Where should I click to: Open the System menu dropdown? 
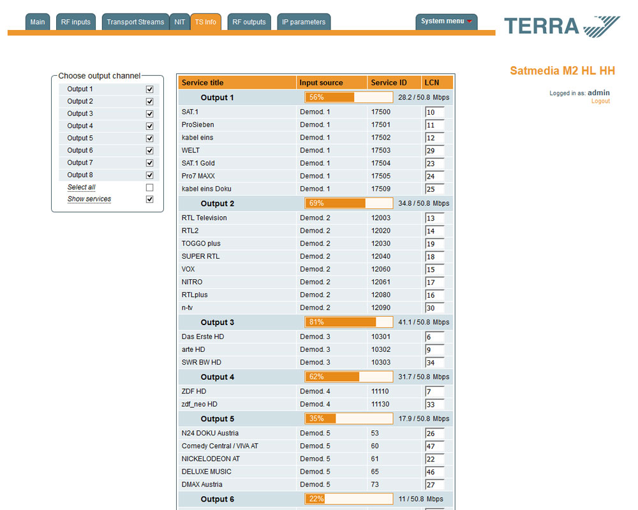tap(447, 22)
